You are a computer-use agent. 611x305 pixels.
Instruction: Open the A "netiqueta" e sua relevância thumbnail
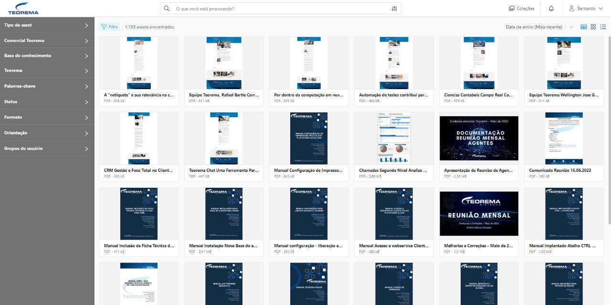point(139,63)
